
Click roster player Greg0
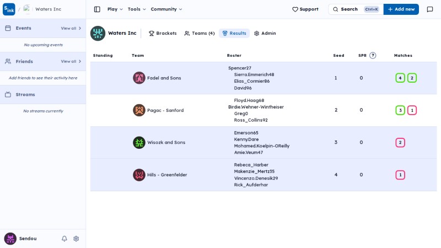point(241,114)
